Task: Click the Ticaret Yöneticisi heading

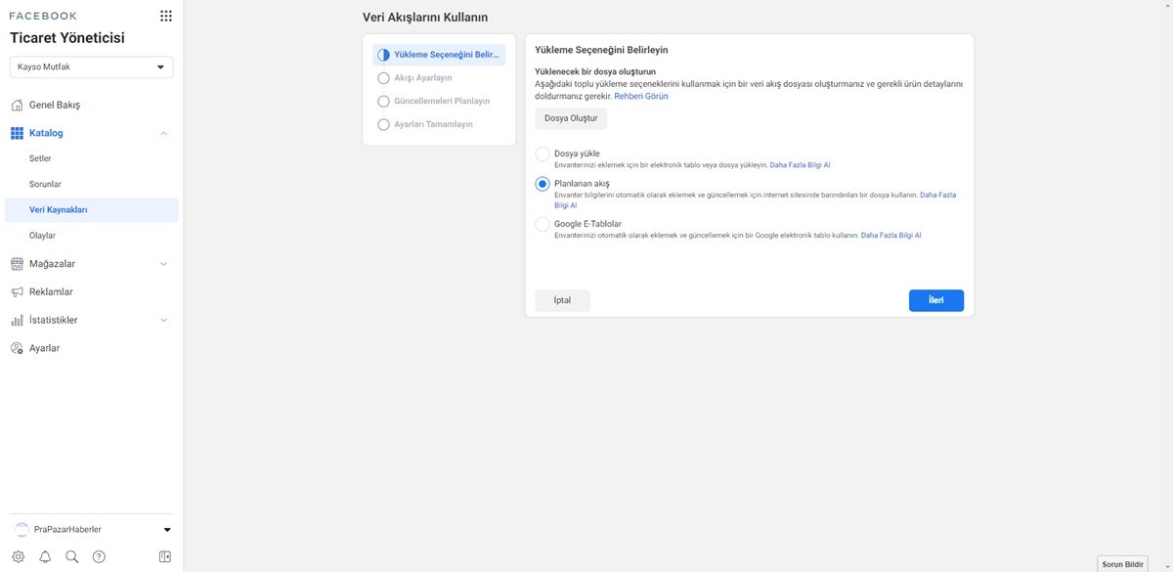Action: click(x=67, y=38)
